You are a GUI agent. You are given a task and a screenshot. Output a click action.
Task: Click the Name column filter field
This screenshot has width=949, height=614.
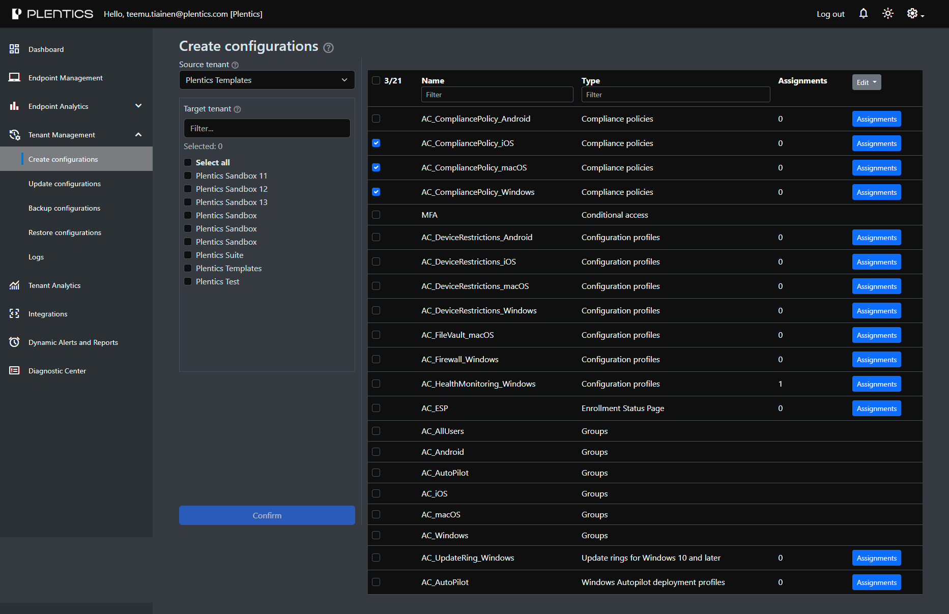[497, 95]
